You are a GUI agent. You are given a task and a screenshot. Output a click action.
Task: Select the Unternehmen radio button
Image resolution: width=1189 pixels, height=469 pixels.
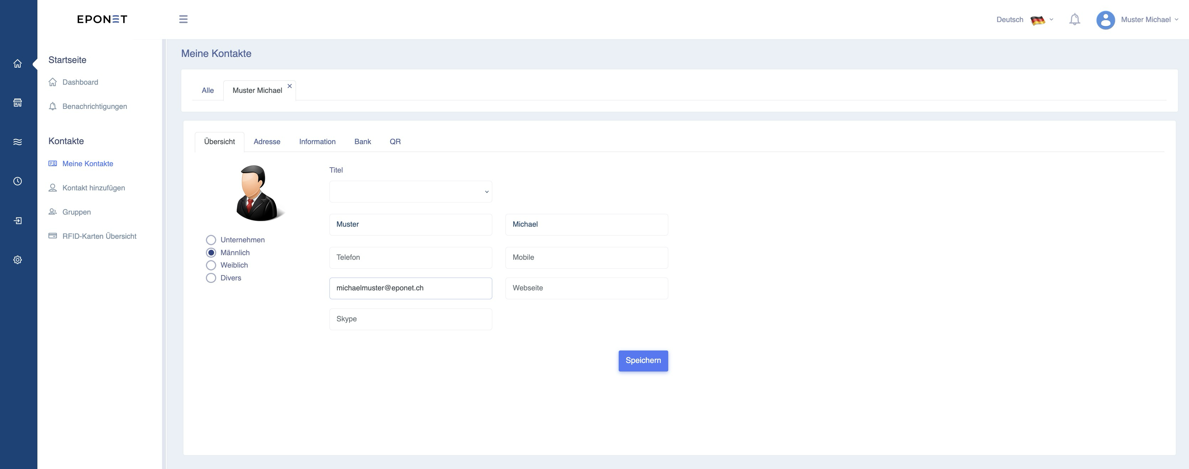211,240
